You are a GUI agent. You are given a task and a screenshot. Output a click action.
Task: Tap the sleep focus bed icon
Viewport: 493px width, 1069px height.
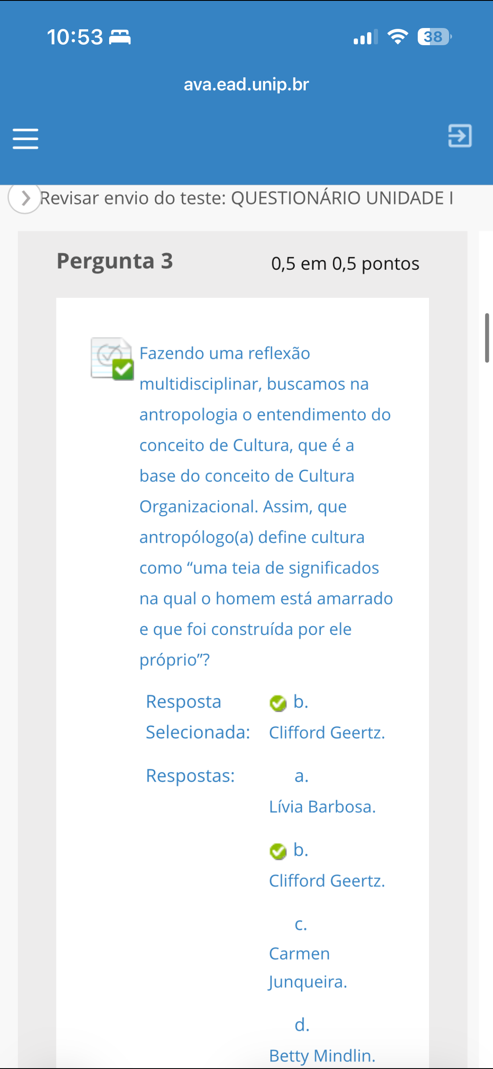coord(120,37)
